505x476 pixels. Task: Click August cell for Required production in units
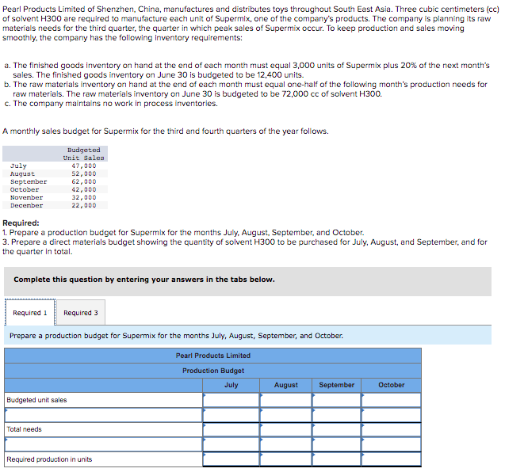(285, 459)
